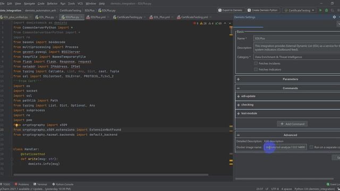
Task: Go to previous highlighted error arrow
Action: (x=225, y=23)
